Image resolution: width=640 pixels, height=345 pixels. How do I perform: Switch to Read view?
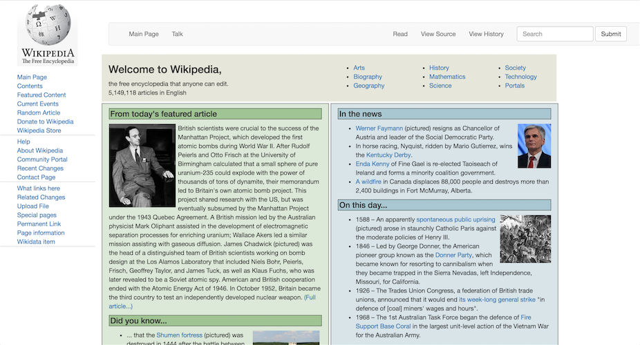(400, 34)
